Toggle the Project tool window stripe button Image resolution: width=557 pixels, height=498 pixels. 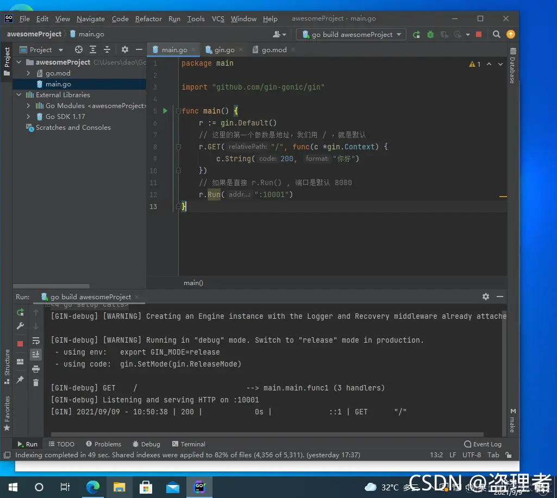pos(7,62)
